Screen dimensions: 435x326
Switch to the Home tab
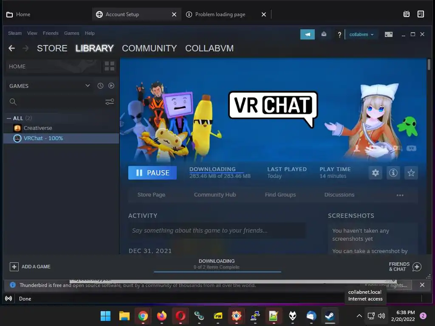point(18,14)
